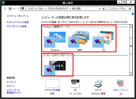Open ディスプレイ related link
This screenshot has width=136, height=99.
click(x=11, y=82)
